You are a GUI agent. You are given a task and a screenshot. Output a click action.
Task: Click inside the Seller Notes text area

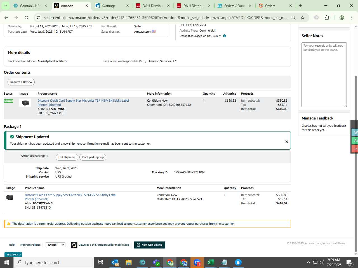[324, 75]
